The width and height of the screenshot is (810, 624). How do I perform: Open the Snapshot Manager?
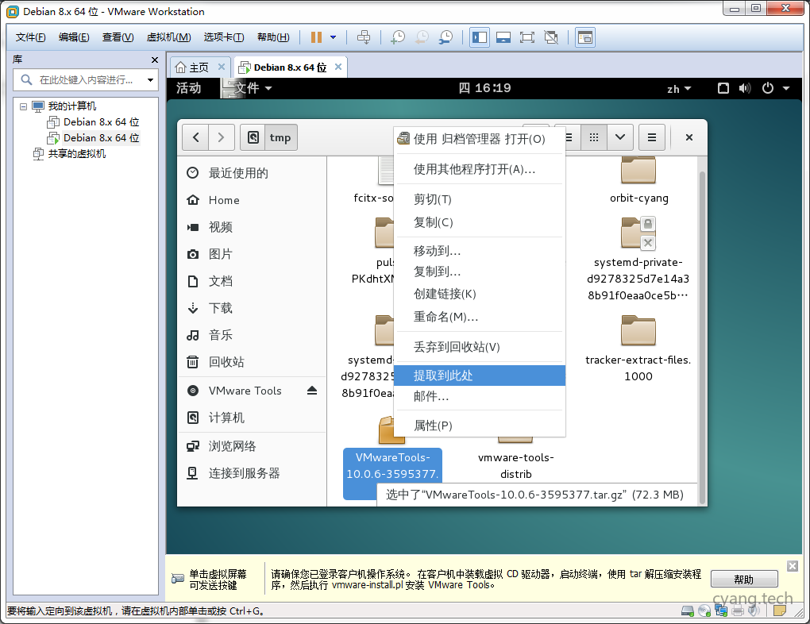[447, 37]
